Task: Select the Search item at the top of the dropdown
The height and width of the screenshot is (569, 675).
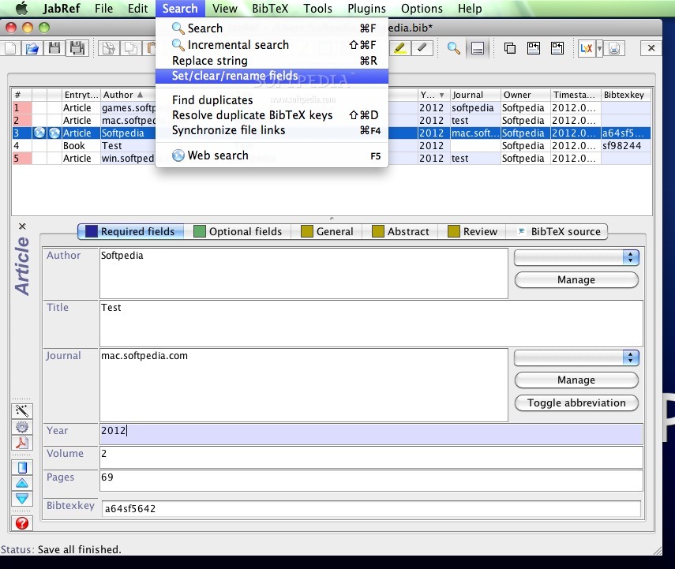Action: tap(272, 28)
